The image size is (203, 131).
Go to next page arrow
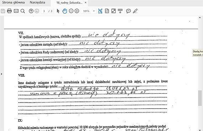click(37, 11)
